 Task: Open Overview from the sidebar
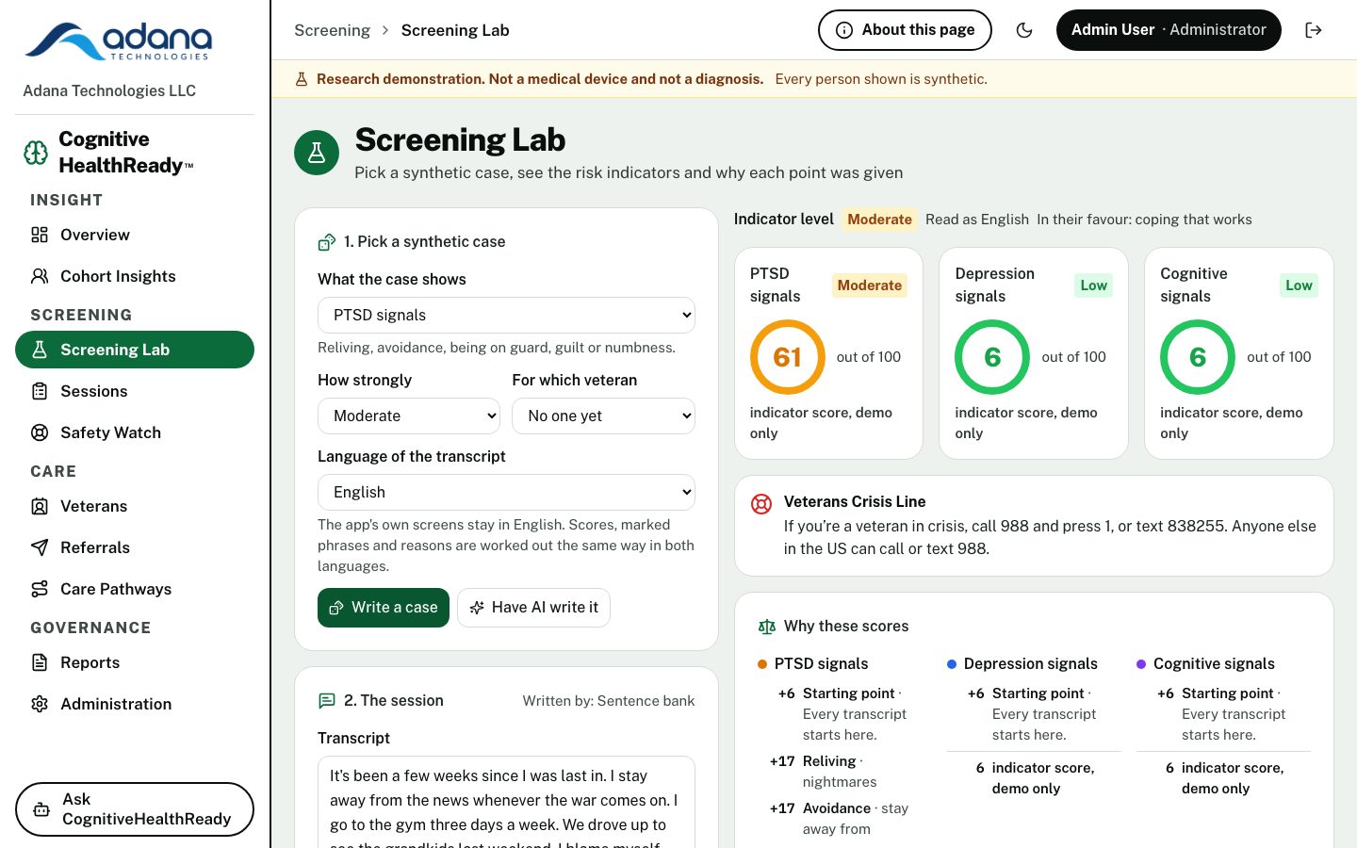[x=135, y=235]
